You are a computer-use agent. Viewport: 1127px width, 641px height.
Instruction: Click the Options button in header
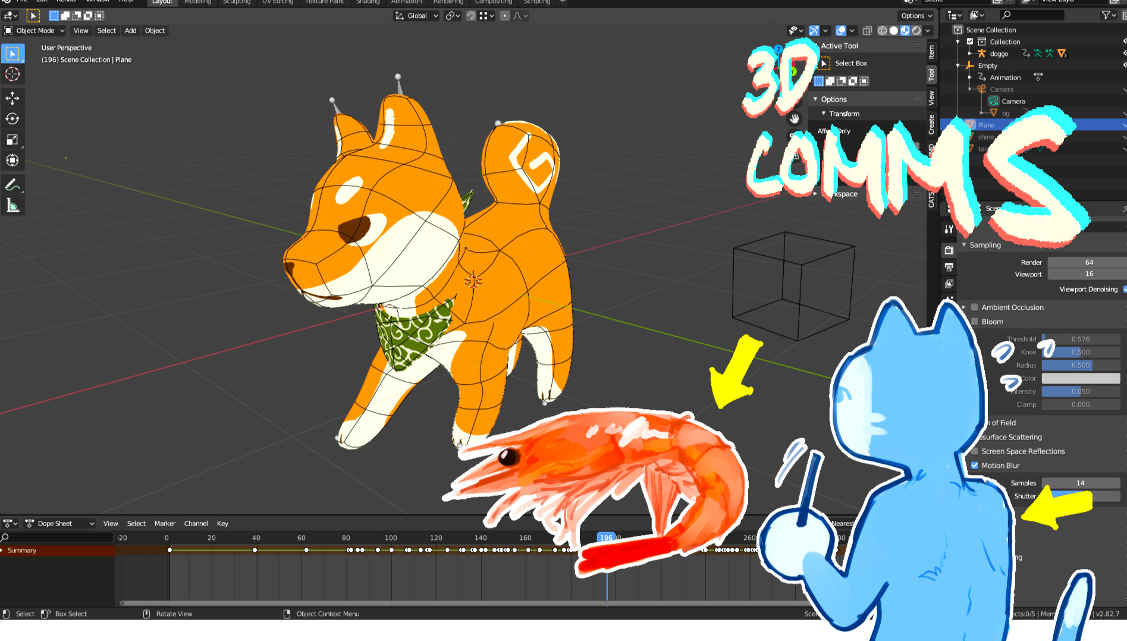pos(916,16)
